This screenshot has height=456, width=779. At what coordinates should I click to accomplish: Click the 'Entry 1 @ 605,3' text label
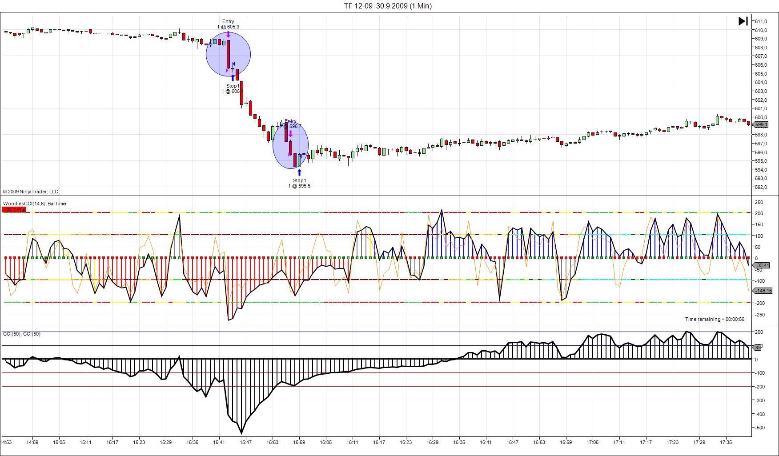228,24
